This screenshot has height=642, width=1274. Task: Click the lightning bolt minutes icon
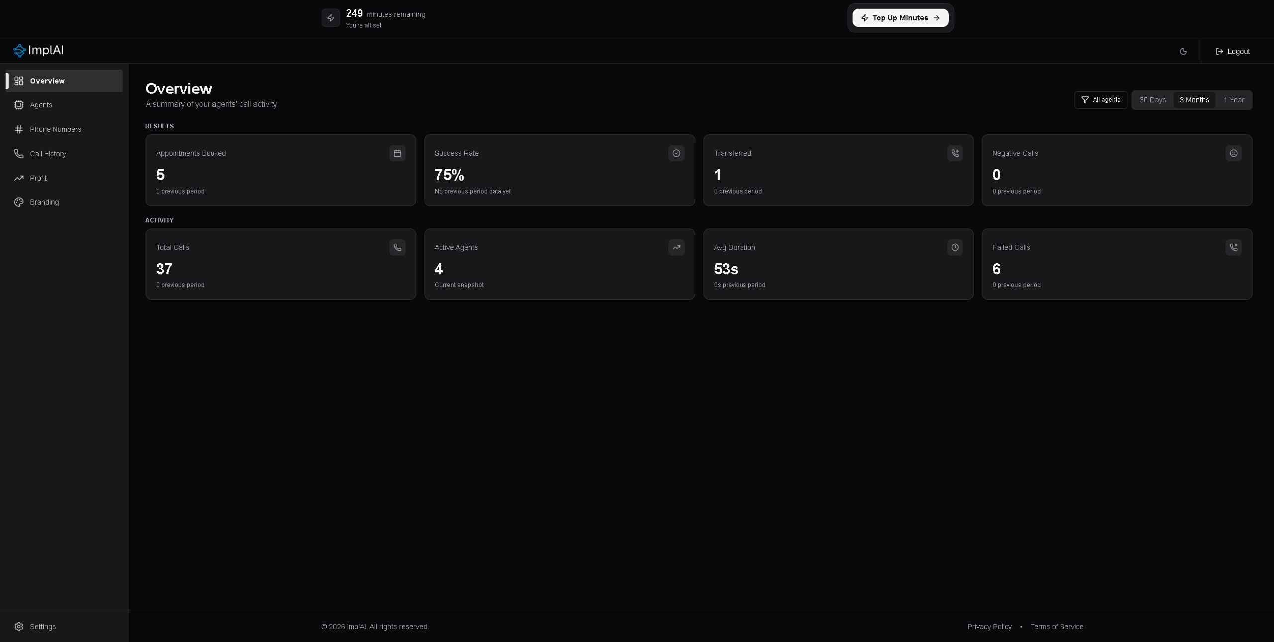331,18
